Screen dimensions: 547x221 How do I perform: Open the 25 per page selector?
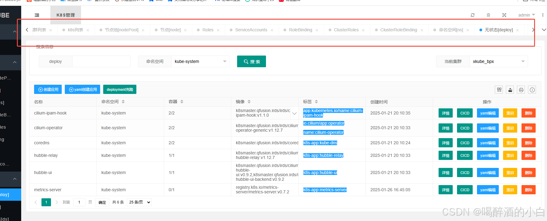[x=140, y=202]
